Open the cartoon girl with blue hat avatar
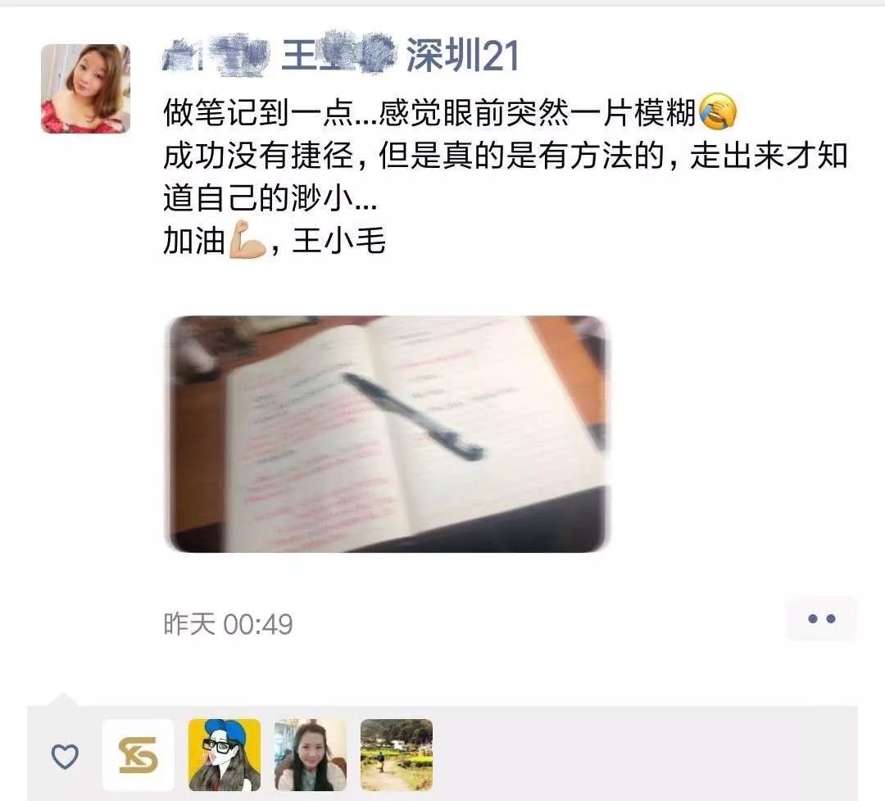 pos(225,755)
